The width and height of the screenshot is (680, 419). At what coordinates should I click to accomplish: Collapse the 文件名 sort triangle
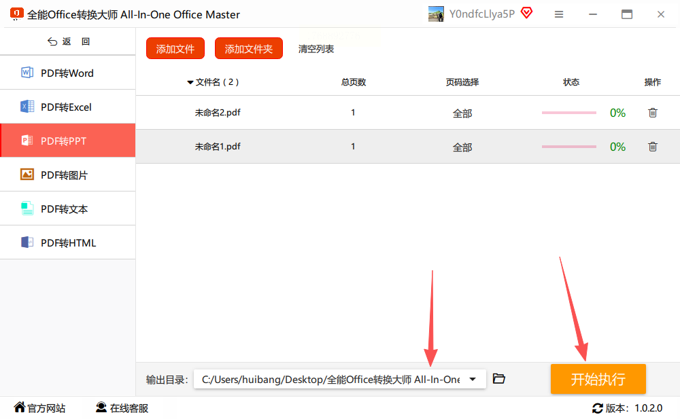(x=190, y=82)
